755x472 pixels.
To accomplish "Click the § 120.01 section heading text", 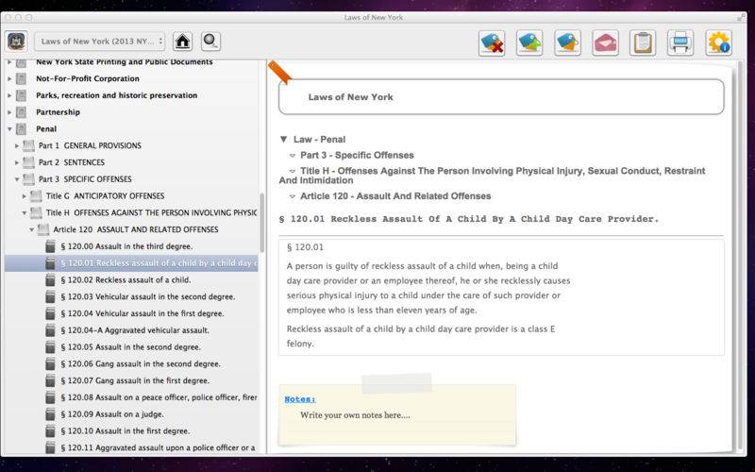I will [469, 219].
